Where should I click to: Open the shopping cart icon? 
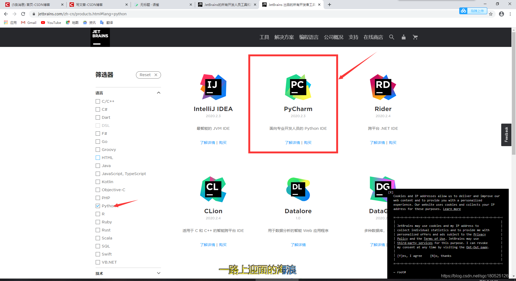(x=415, y=37)
